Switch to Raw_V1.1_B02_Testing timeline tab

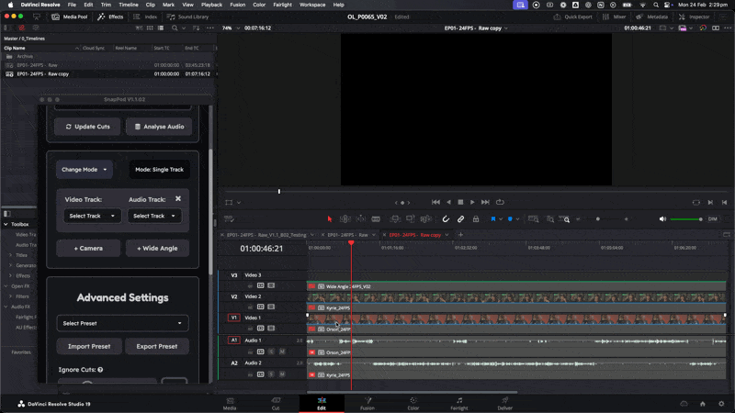266,235
